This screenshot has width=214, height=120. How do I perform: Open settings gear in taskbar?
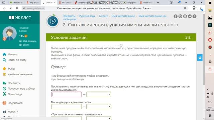pyautogui.click(x=210, y=62)
